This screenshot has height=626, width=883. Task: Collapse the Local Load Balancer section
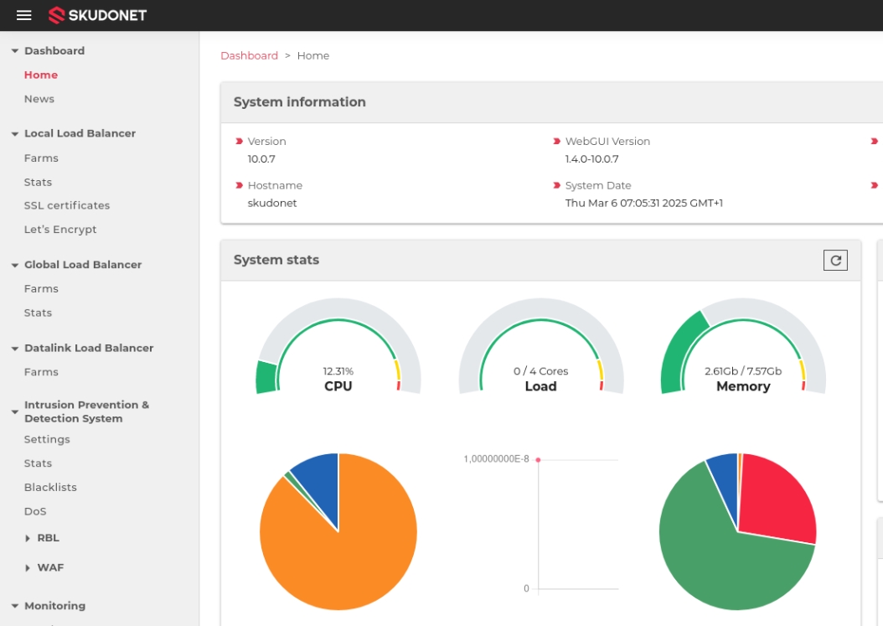coord(15,133)
